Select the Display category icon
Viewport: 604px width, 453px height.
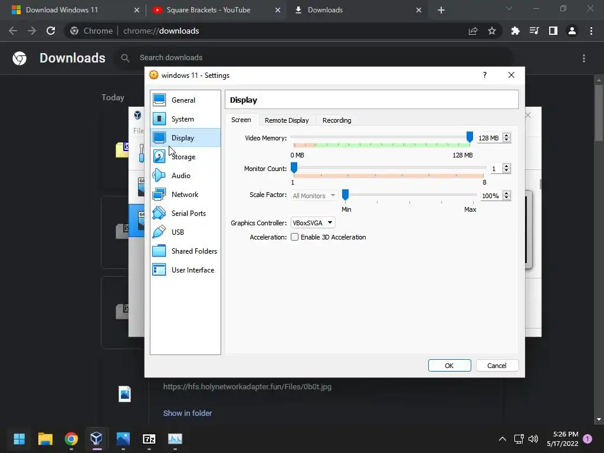(159, 137)
